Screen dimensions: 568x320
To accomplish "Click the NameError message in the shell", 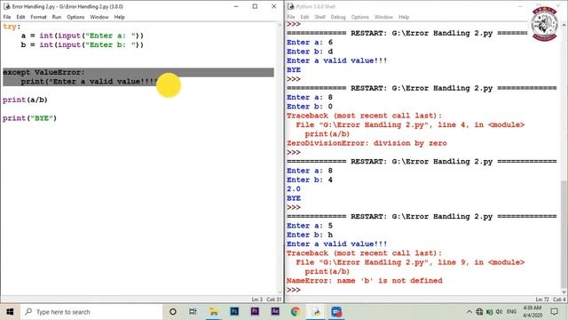I will pyautogui.click(x=365, y=281).
